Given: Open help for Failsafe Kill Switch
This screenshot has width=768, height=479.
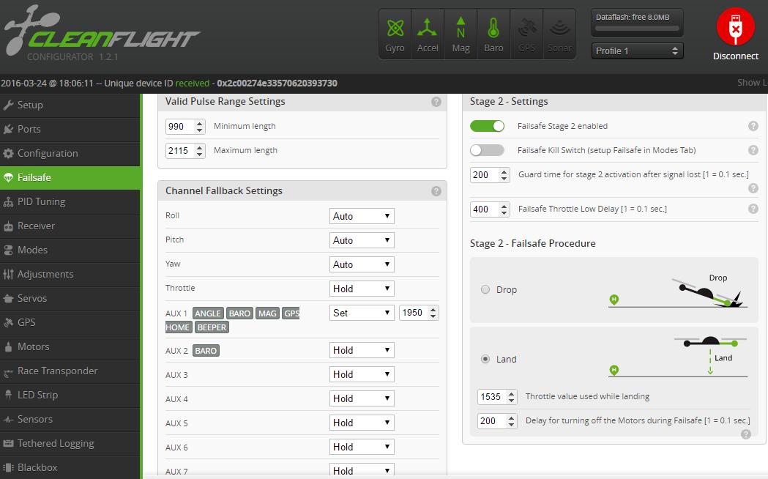Looking at the screenshot, I should [x=753, y=150].
